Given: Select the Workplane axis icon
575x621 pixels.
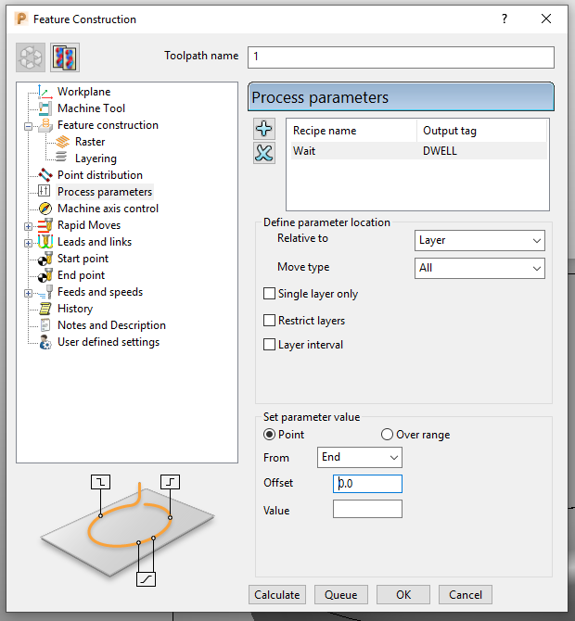Looking at the screenshot, I should click(x=45, y=92).
